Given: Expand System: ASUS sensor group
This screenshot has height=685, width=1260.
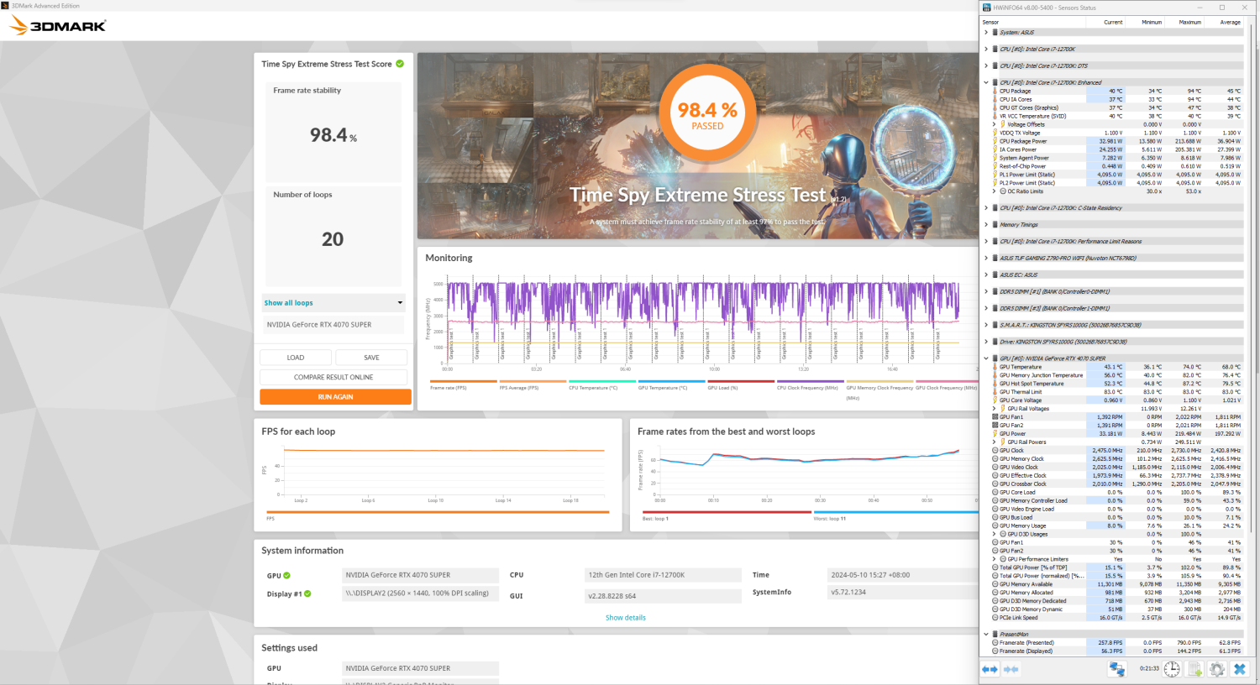Looking at the screenshot, I should coord(986,33).
